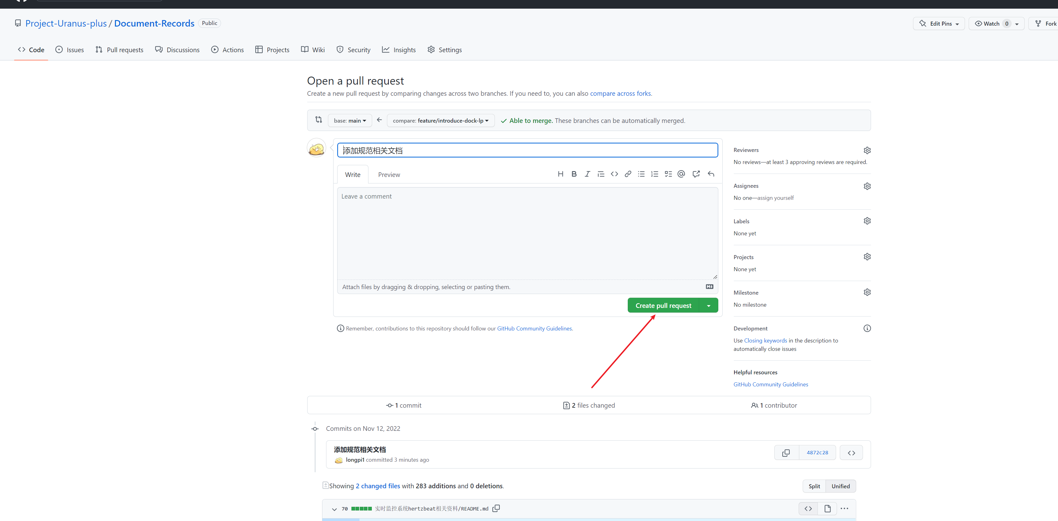Insert a link with the link icon

pyautogui.click(x=627, y=174)
